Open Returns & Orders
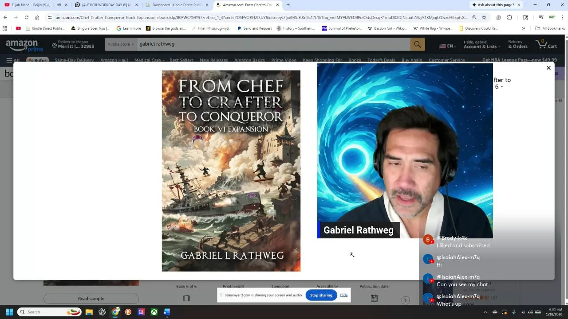Image resolution: width=568 pixels, height=319 pixels. (518, 44)
